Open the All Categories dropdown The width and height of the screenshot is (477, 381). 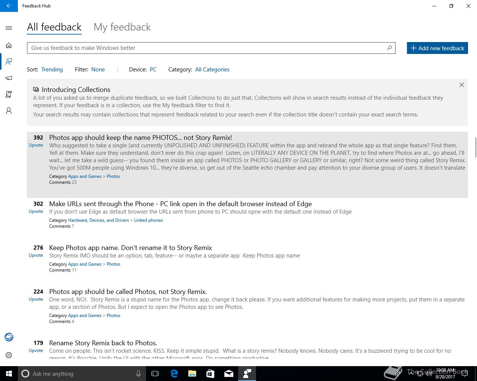pos(212,70)
